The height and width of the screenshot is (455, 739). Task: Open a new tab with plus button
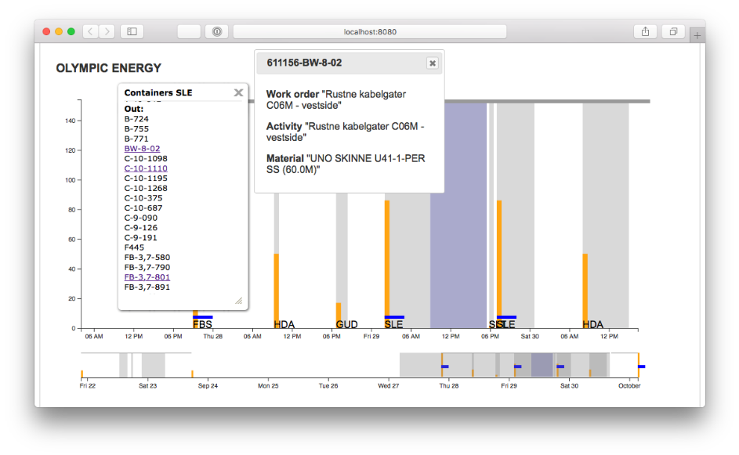click(697, 35)
